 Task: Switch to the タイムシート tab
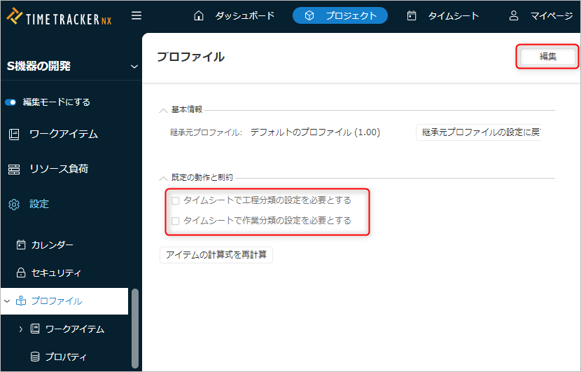(x=443, y=15)
